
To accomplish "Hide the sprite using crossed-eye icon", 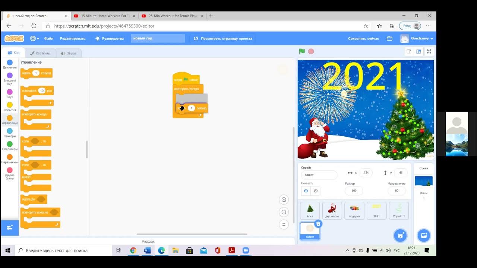I will point(316,191).
